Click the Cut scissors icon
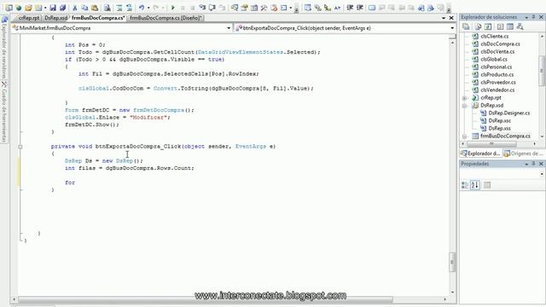 (74, 8)
